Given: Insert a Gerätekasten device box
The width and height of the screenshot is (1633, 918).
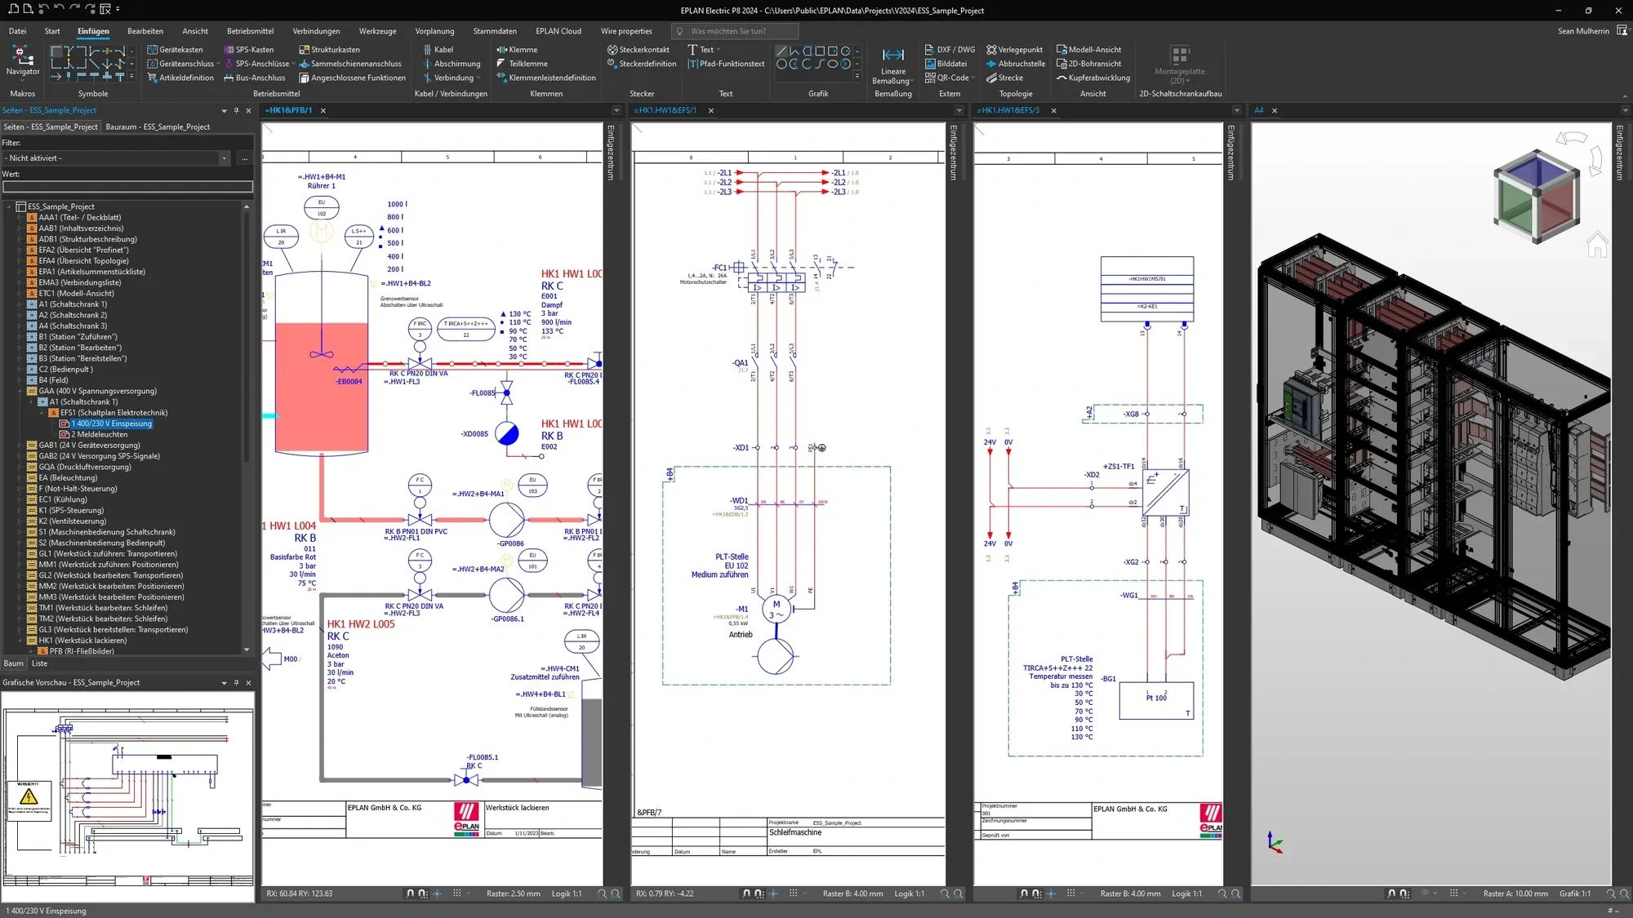Looking at the screenshot, I should (x=176, y=50).
